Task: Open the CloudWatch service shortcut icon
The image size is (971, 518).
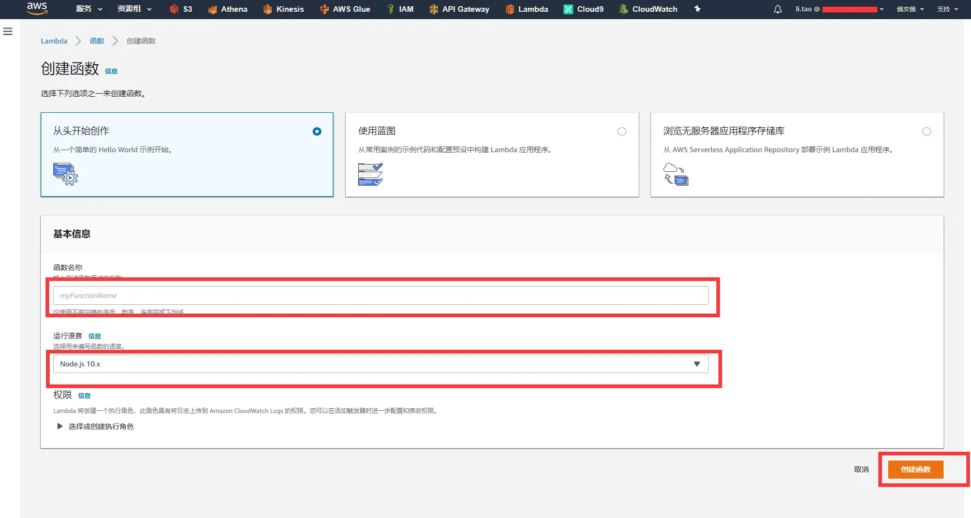Action: (624, 9)
